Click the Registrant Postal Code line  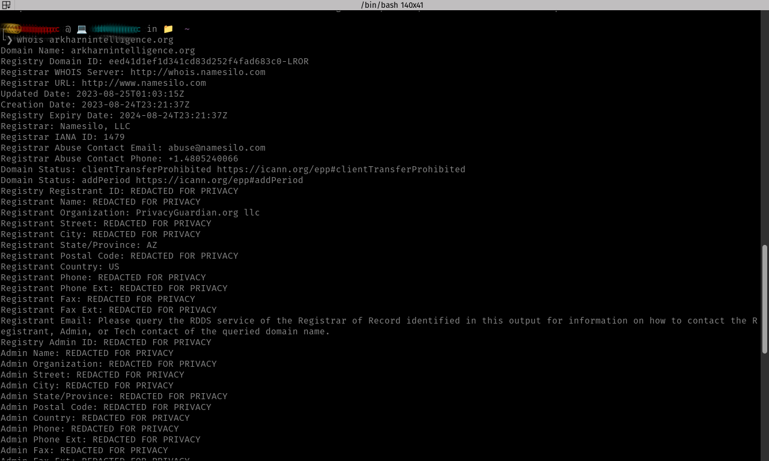(120, 256)
